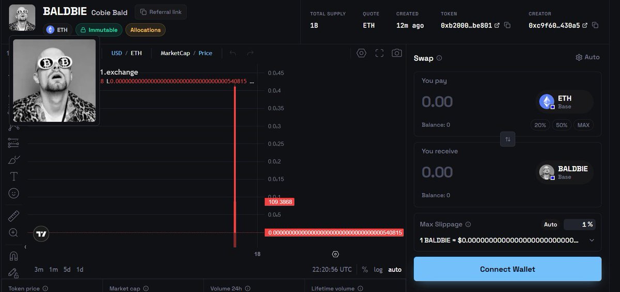The image size is (620, 292).
Task: Switch chart currency to ETH
Action: (136, 53)
